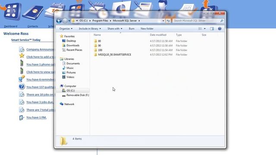Click the Dashboard label in Smart Service
276x155 pixels.
pyautogui.click(x=10, y=26)
